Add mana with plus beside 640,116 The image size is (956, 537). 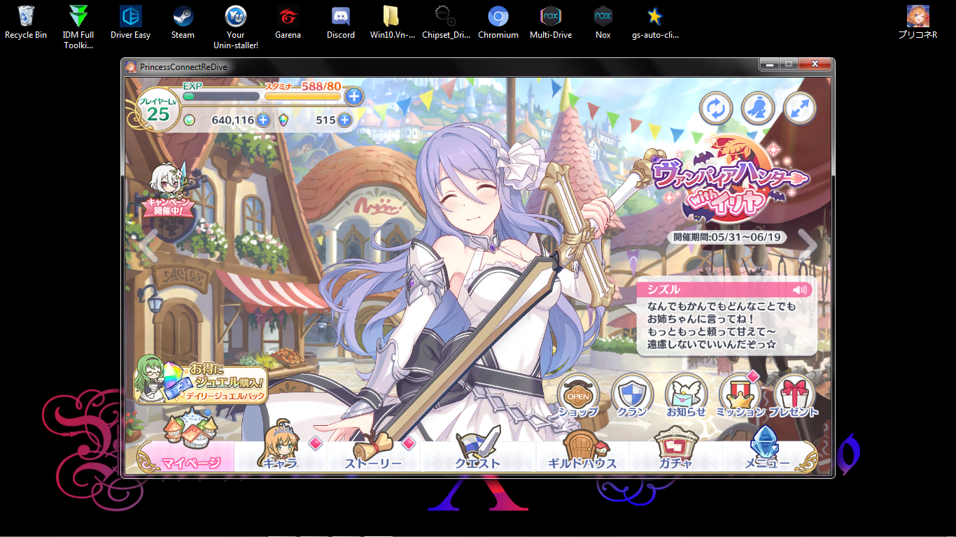tap(263, 120)
